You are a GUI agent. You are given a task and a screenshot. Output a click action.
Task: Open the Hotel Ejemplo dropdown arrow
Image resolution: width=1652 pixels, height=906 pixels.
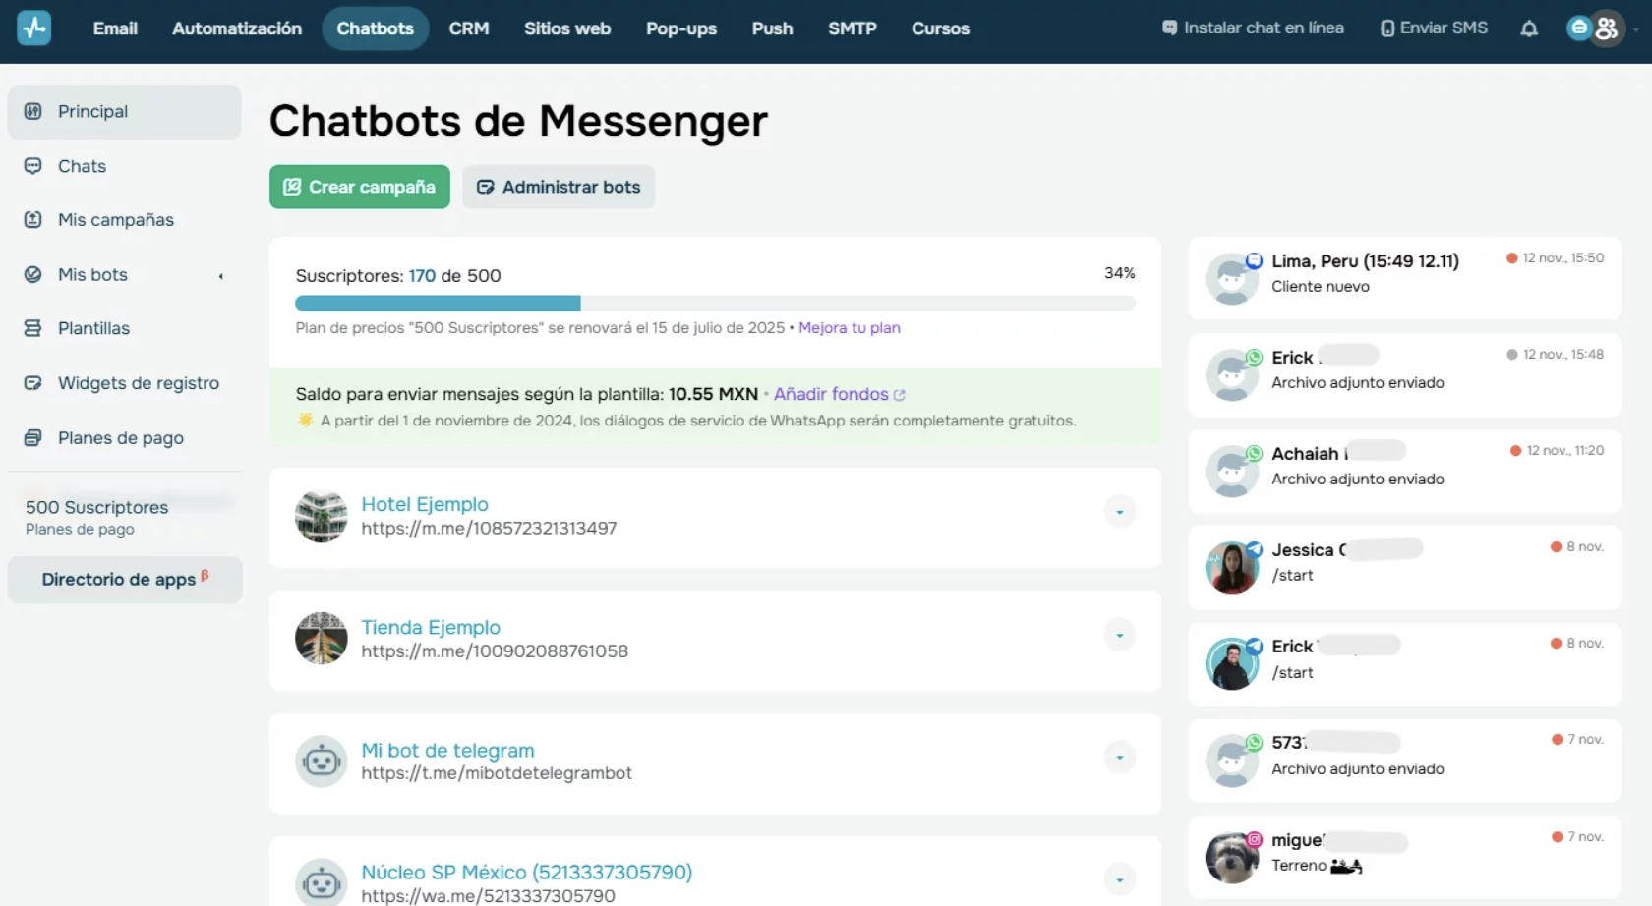coord(1119,512)
